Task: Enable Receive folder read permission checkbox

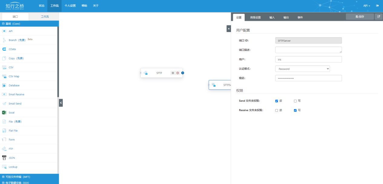Action: tap(276, 111)
